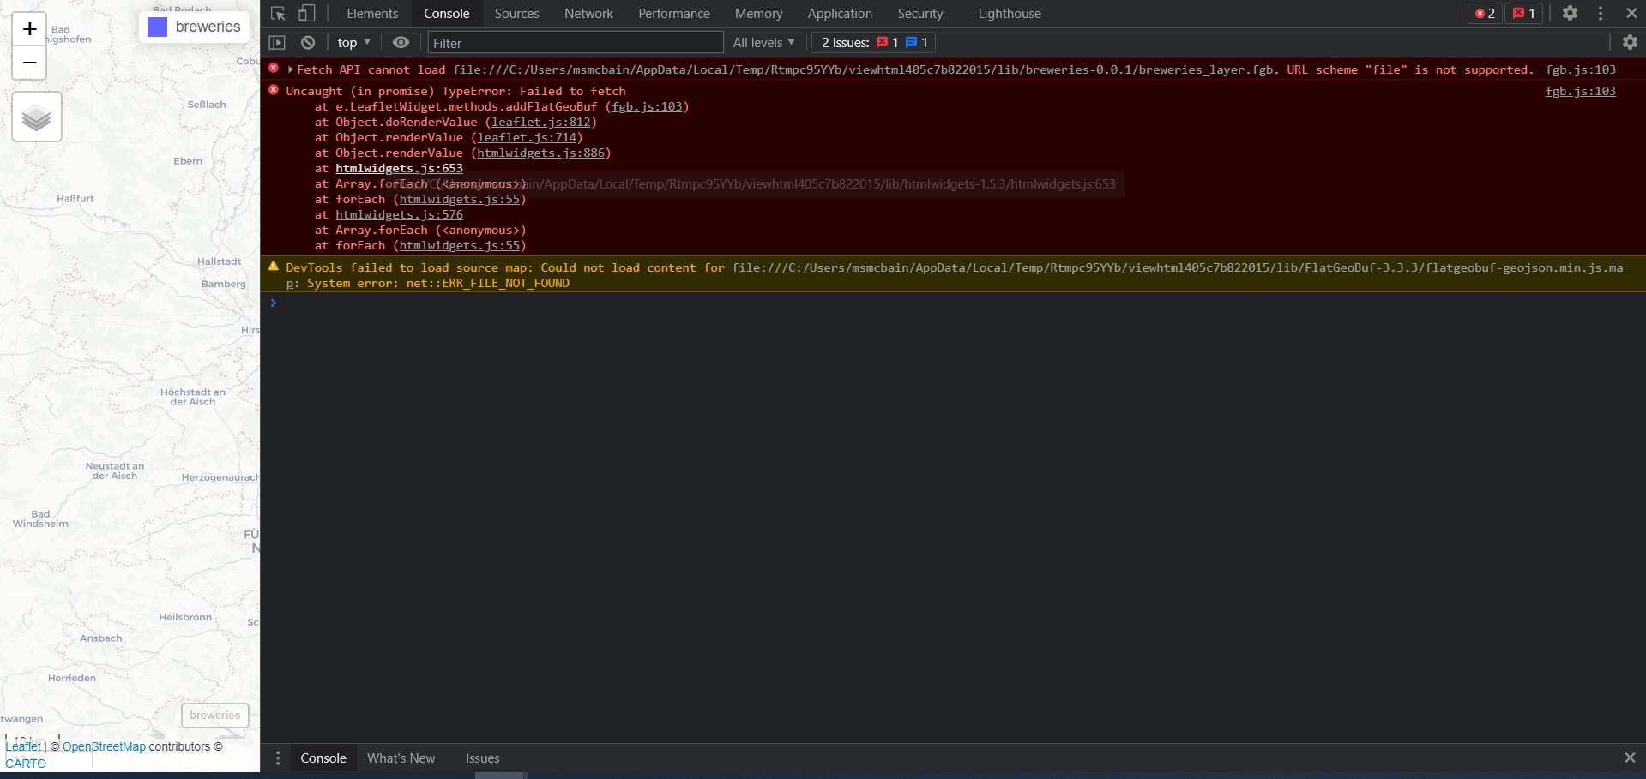Viewport: 1646px width, 779px height.
Task: Click the issues count badge in the top bar
Action: click(x=1524, y=14)
